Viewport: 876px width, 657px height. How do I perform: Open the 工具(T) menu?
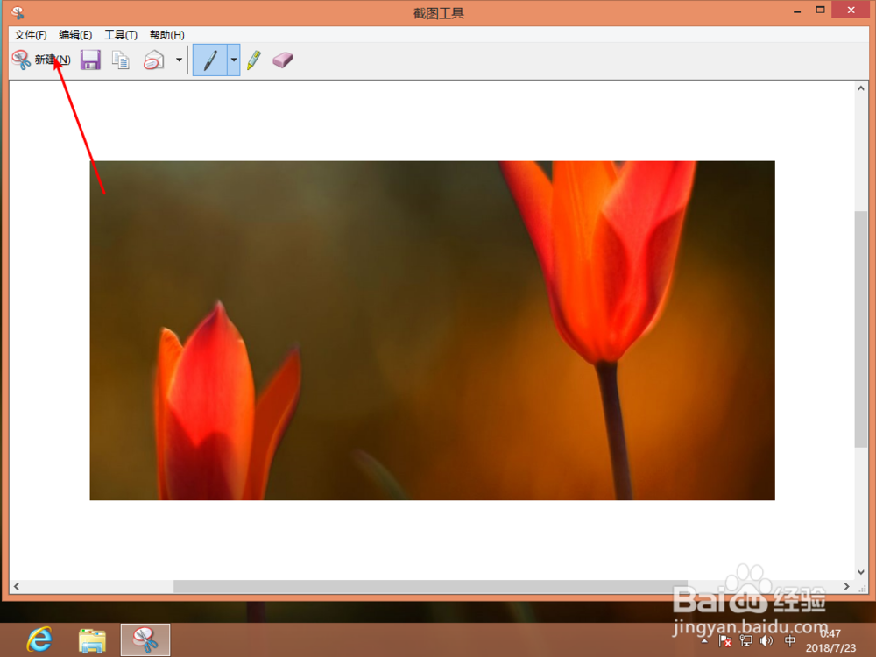[121, 35]
